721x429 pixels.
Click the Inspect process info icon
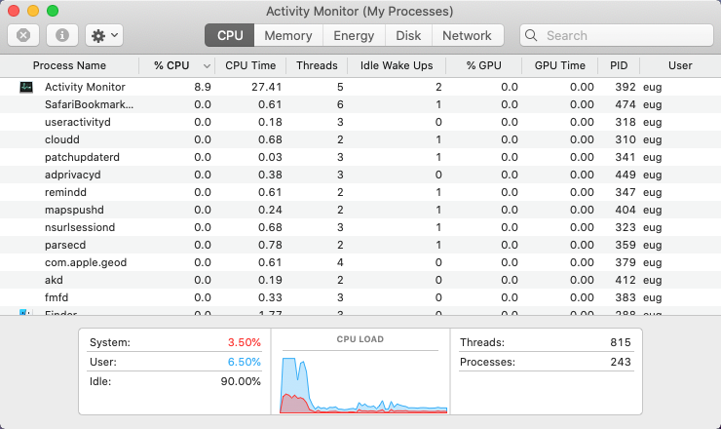(x=62, y=35)
